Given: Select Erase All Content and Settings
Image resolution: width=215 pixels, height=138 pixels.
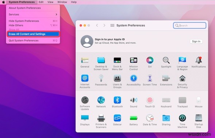Looking at the screenshot, I should click(33, 34).
